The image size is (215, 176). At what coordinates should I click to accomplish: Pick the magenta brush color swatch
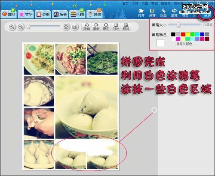pos(178,39)
